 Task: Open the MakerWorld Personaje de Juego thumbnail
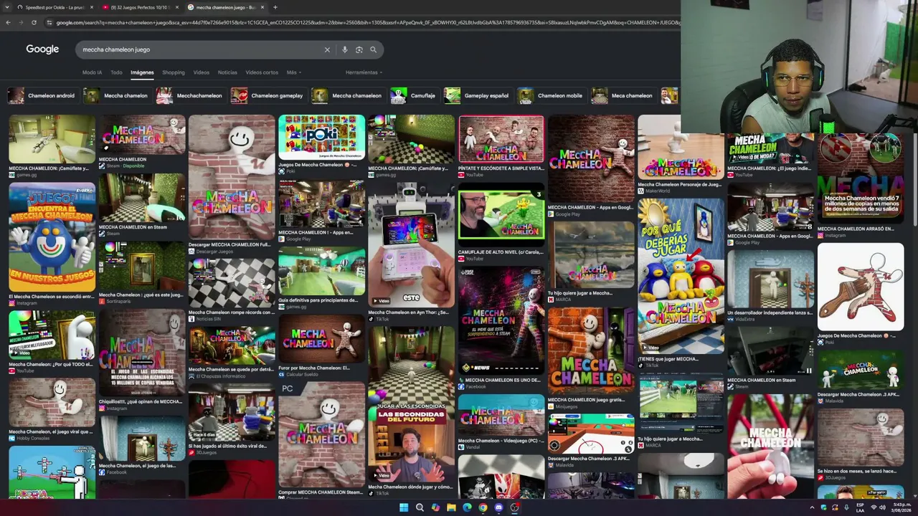(681, 147)
